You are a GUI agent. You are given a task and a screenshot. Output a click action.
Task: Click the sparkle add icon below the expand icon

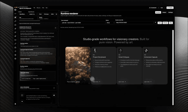click(22, 101)
